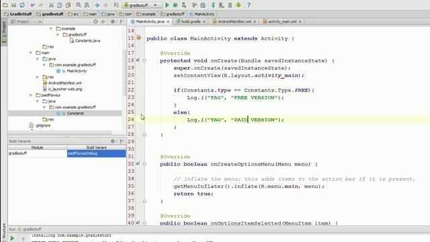
Task: Click the Copy toolbar icon
Action: click(x=60, y=5)
